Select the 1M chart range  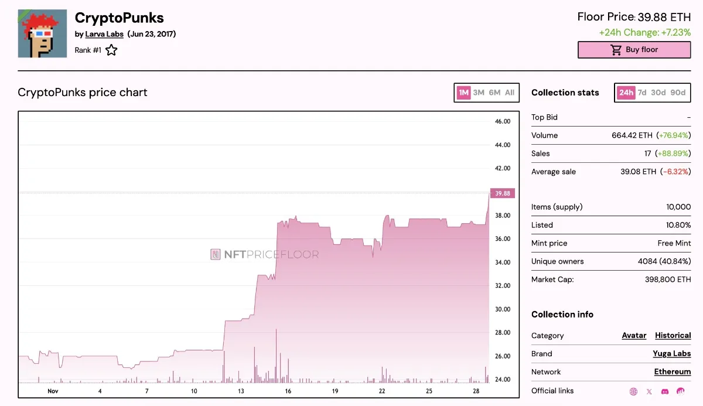point(464,93)
